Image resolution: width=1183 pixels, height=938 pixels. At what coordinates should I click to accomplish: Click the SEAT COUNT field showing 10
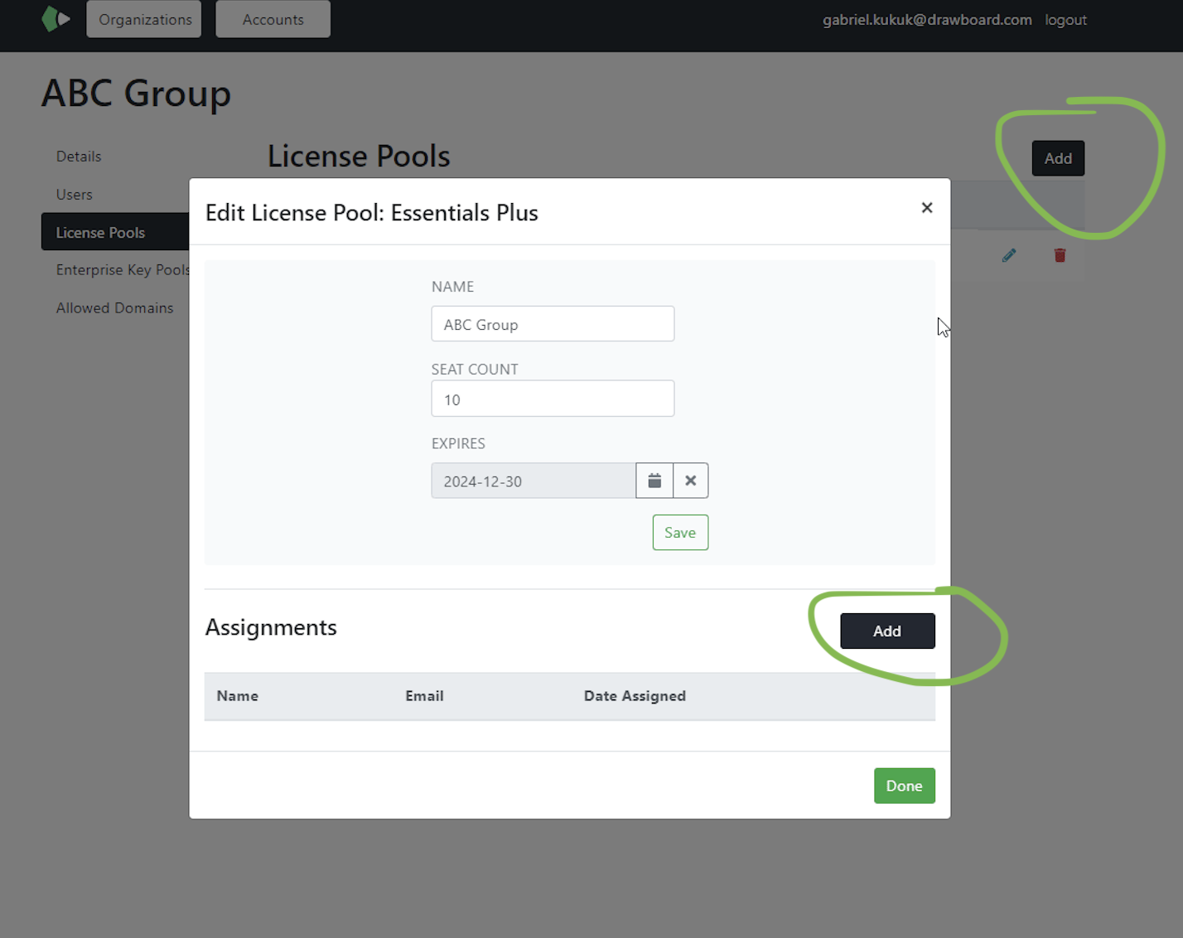(552, 399)
